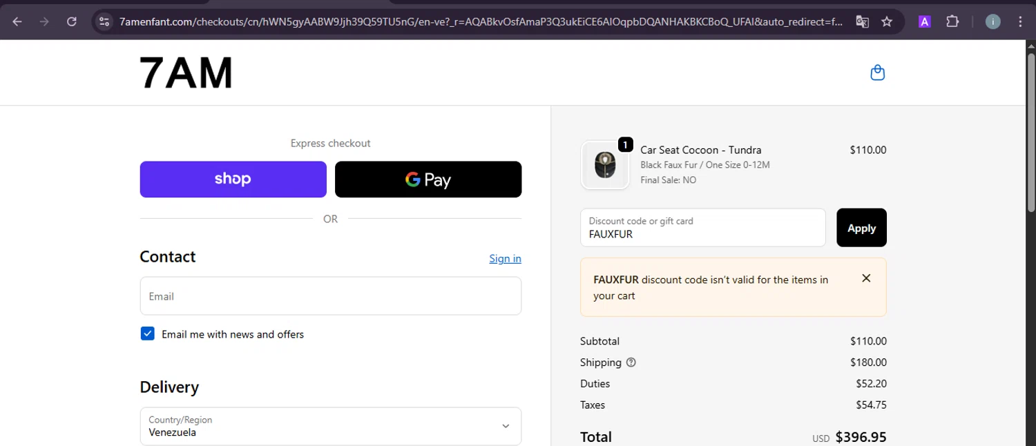The height and width of the screenshot is (446, 1036).
Task: Click the 7AM store logo
Action: coord(186,73)
